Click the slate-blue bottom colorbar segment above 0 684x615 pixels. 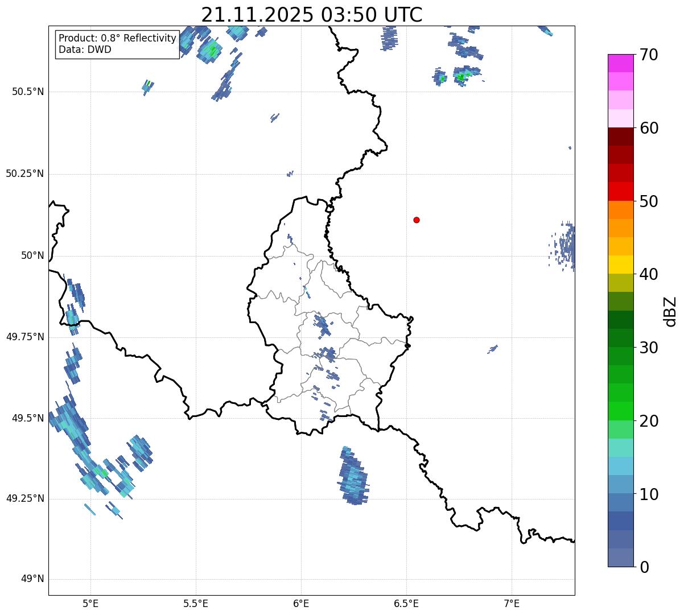(x=620, y=558)
